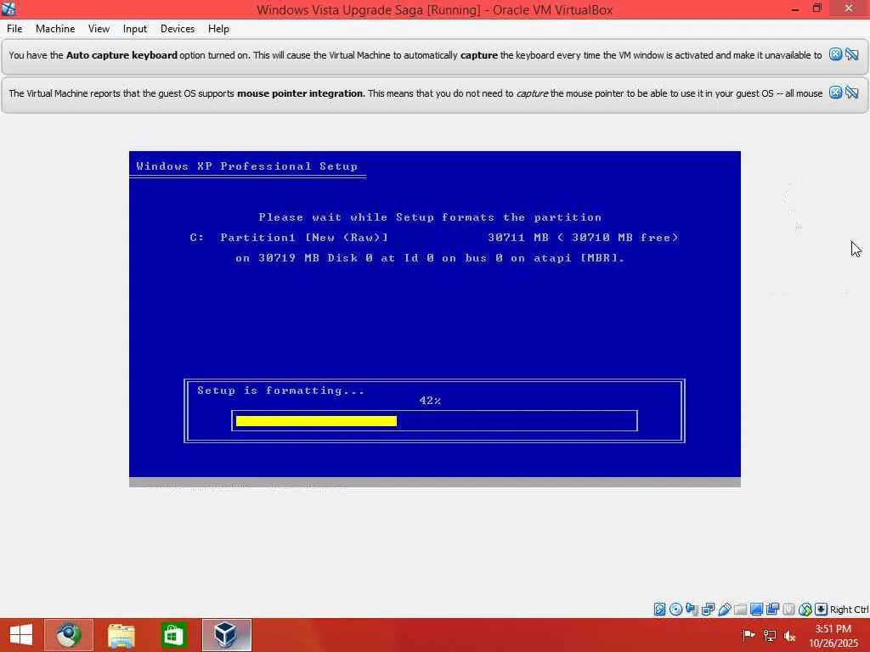Open the Windows Store taskbar icon
Screen dimensions: 870x652
[173, 635]
